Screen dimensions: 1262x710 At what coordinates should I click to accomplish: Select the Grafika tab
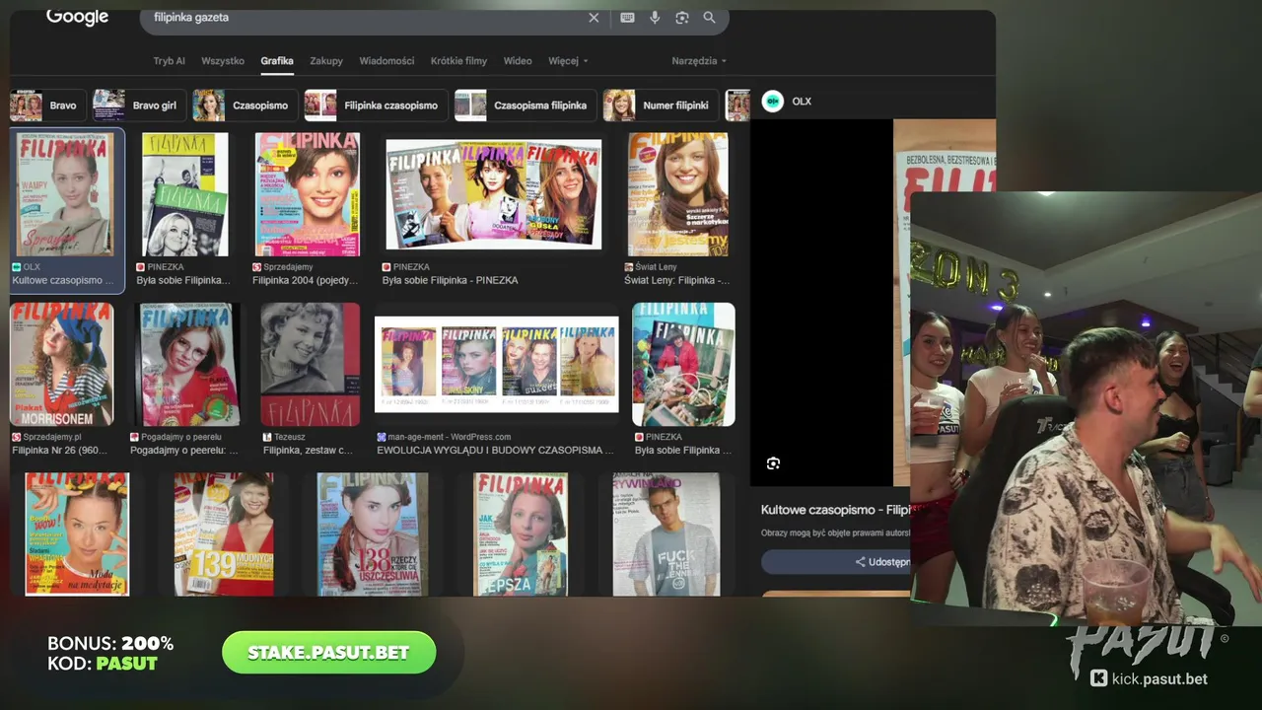coord(277,61)
